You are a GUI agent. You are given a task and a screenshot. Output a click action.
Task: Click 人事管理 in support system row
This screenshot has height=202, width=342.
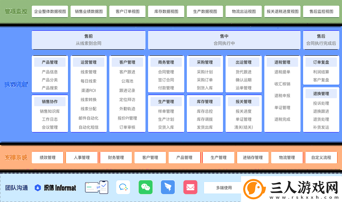82,158
